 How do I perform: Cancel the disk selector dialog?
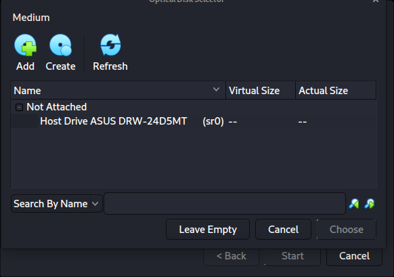283,230
